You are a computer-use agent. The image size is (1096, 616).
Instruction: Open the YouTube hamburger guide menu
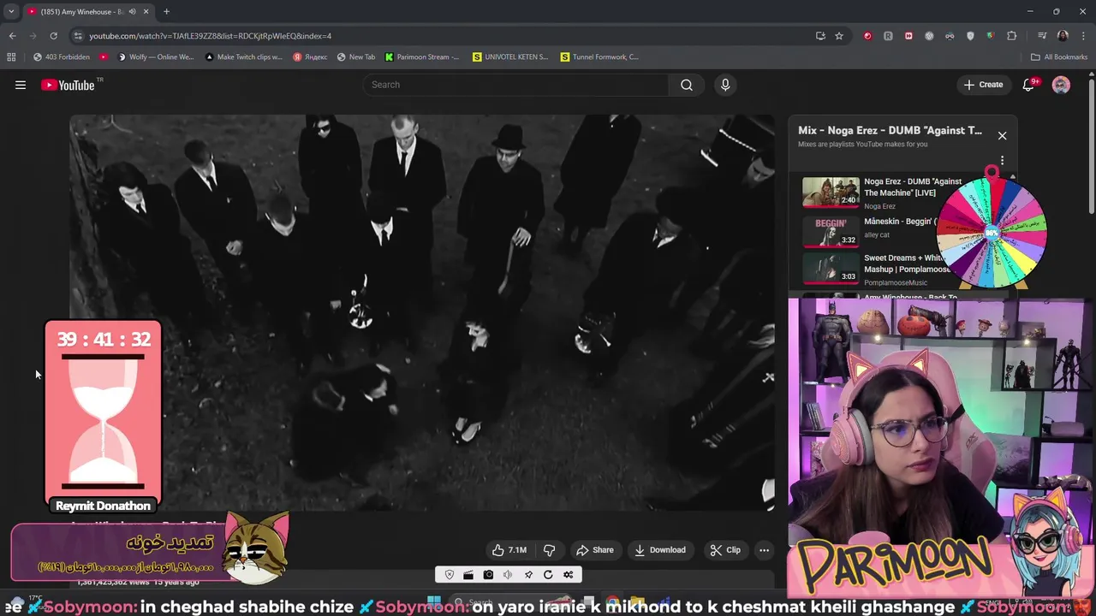21,85
